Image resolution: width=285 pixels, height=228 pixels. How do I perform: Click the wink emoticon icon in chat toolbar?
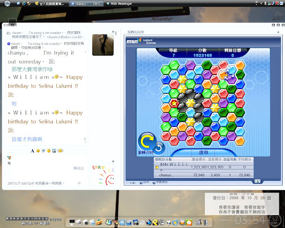(49, 151)
